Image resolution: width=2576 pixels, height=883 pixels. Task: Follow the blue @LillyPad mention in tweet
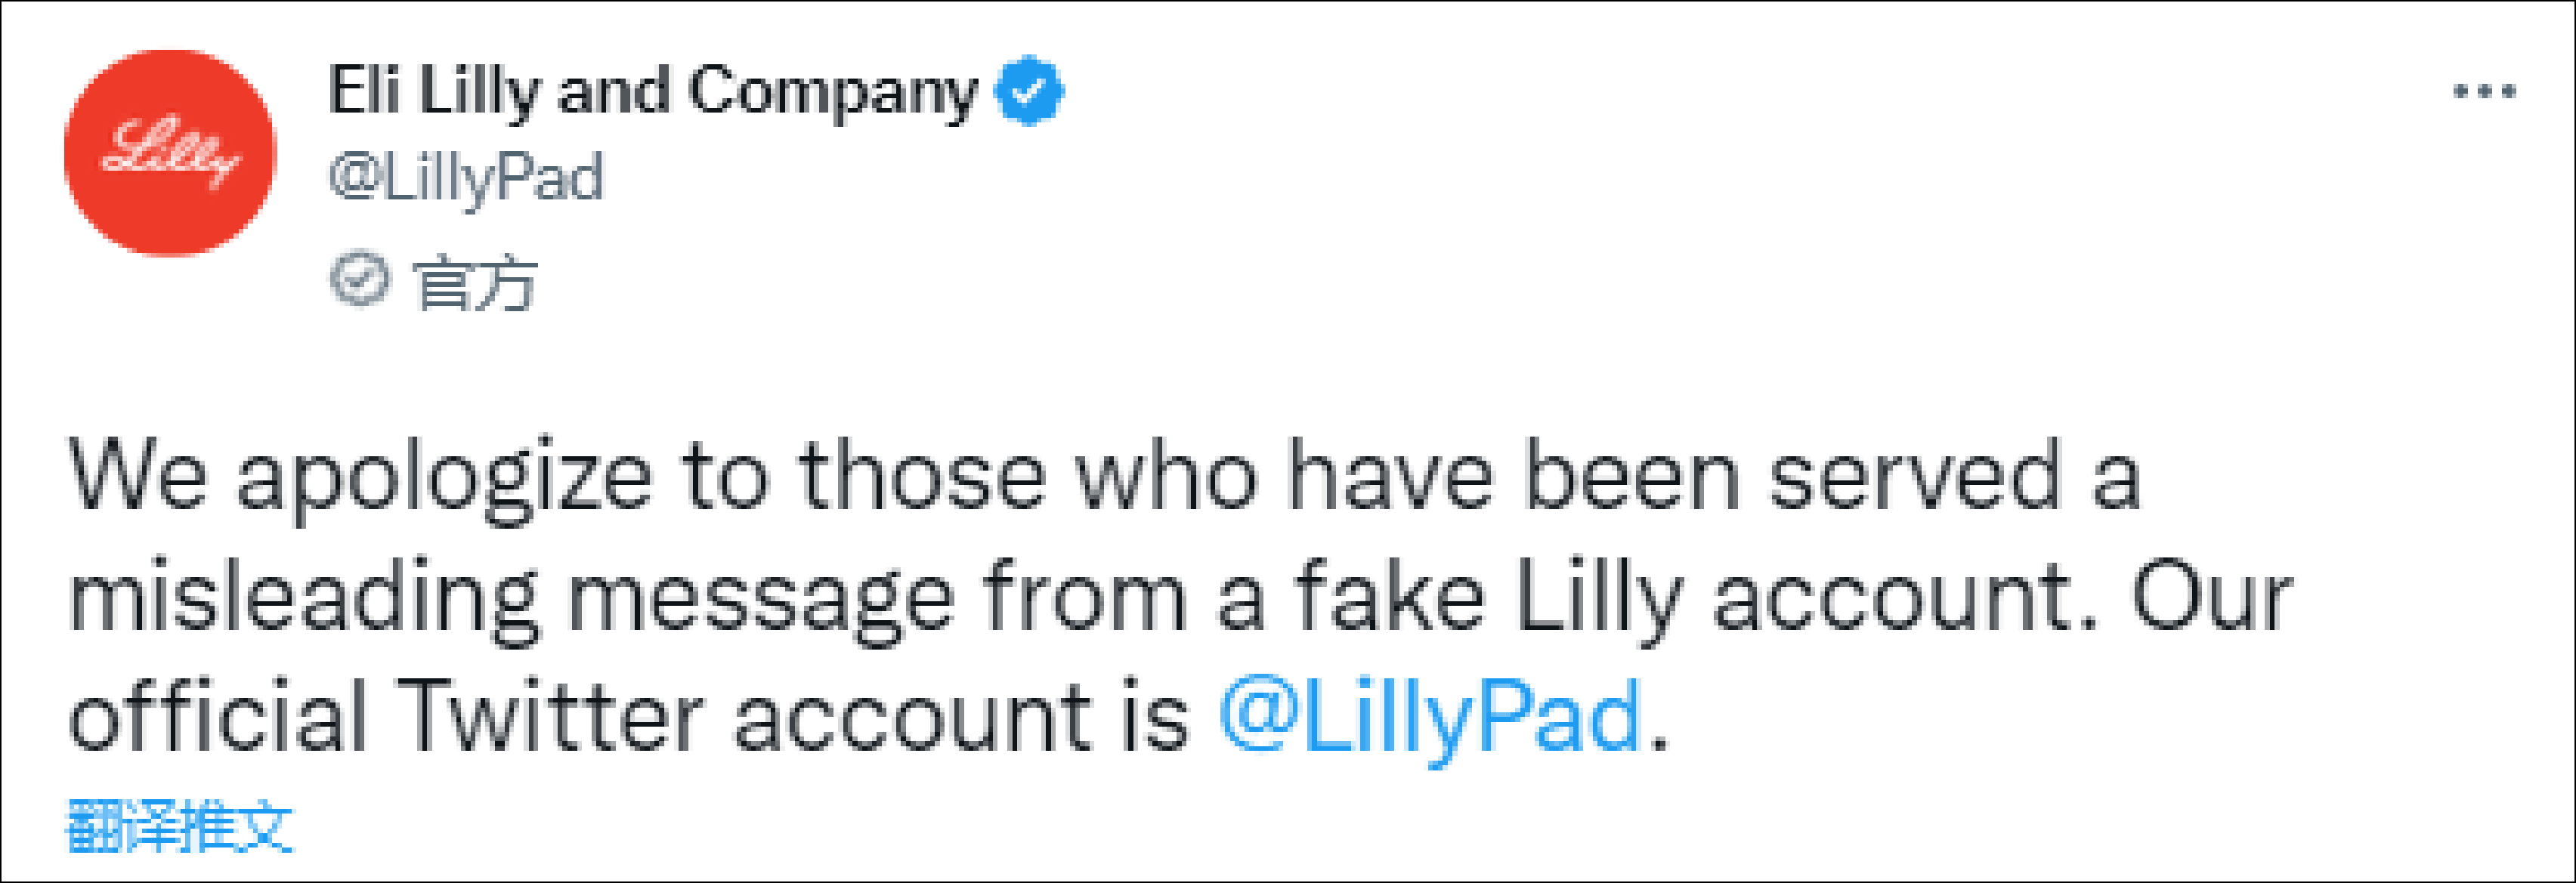pos(1430,716)
